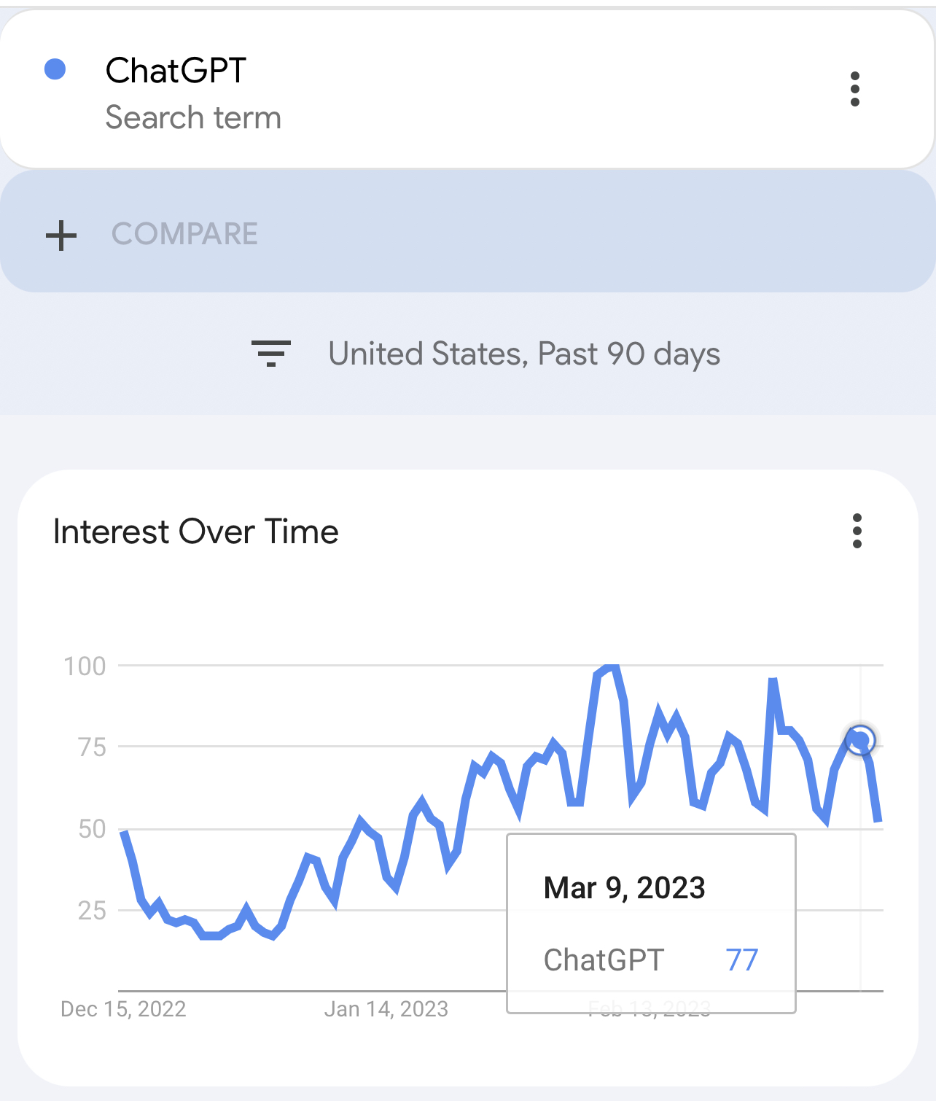Click the 100 value axis label
Viewport: 936px width, 1101px height.
pyautogui.click(x=85, y=666)
